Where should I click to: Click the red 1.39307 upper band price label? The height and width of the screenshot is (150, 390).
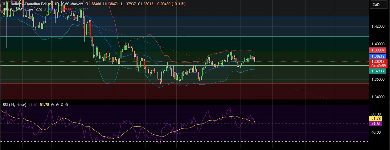(378, 50)
